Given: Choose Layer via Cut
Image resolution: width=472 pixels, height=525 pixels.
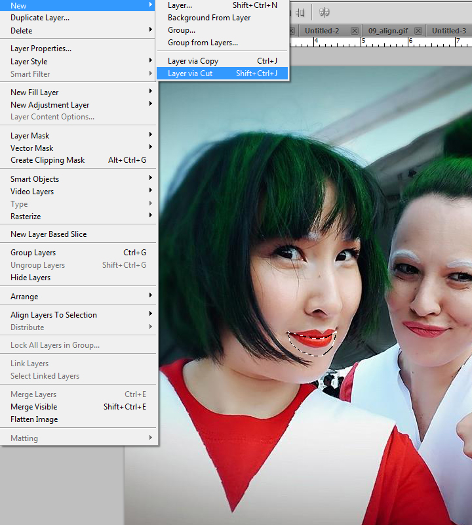Looking at the screenshot, I should pyautogui.click(x=222, y=73).
